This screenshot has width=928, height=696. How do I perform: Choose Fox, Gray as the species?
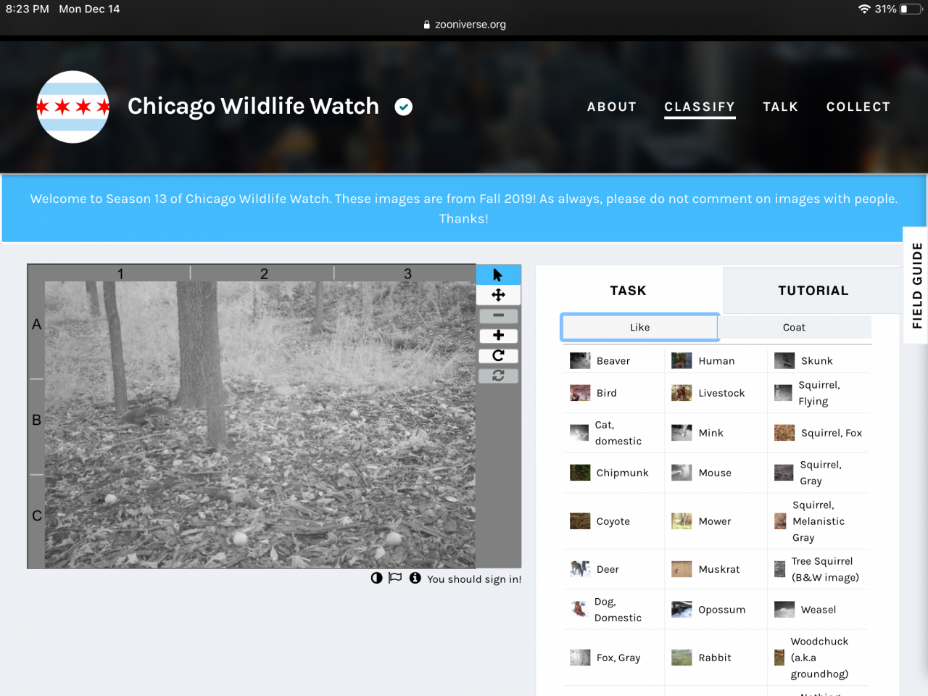613,658
